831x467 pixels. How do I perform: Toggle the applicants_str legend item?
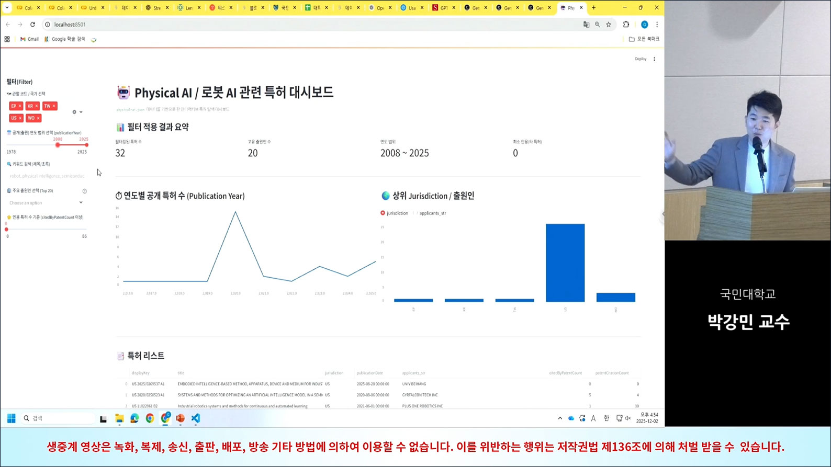[432, 213]
